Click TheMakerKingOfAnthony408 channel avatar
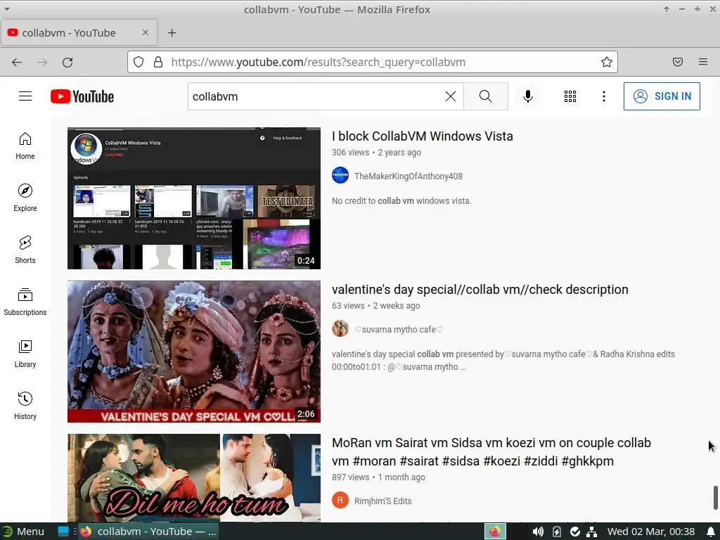This screenshot has height=540, width=720. click(340, 175)
